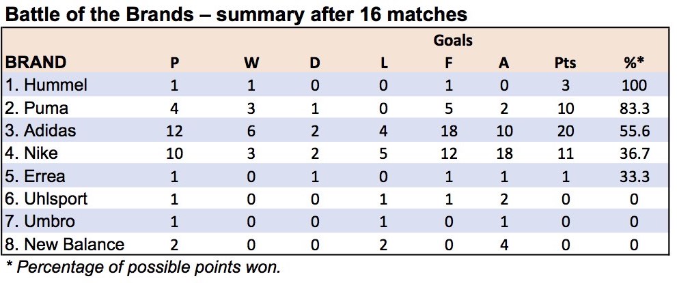Select Adidas percentage 55.6 cell

pyautogui.click(x=633, y=131)
